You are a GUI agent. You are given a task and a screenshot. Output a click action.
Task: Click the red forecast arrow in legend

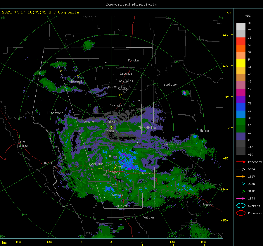(x=241, y=162)
